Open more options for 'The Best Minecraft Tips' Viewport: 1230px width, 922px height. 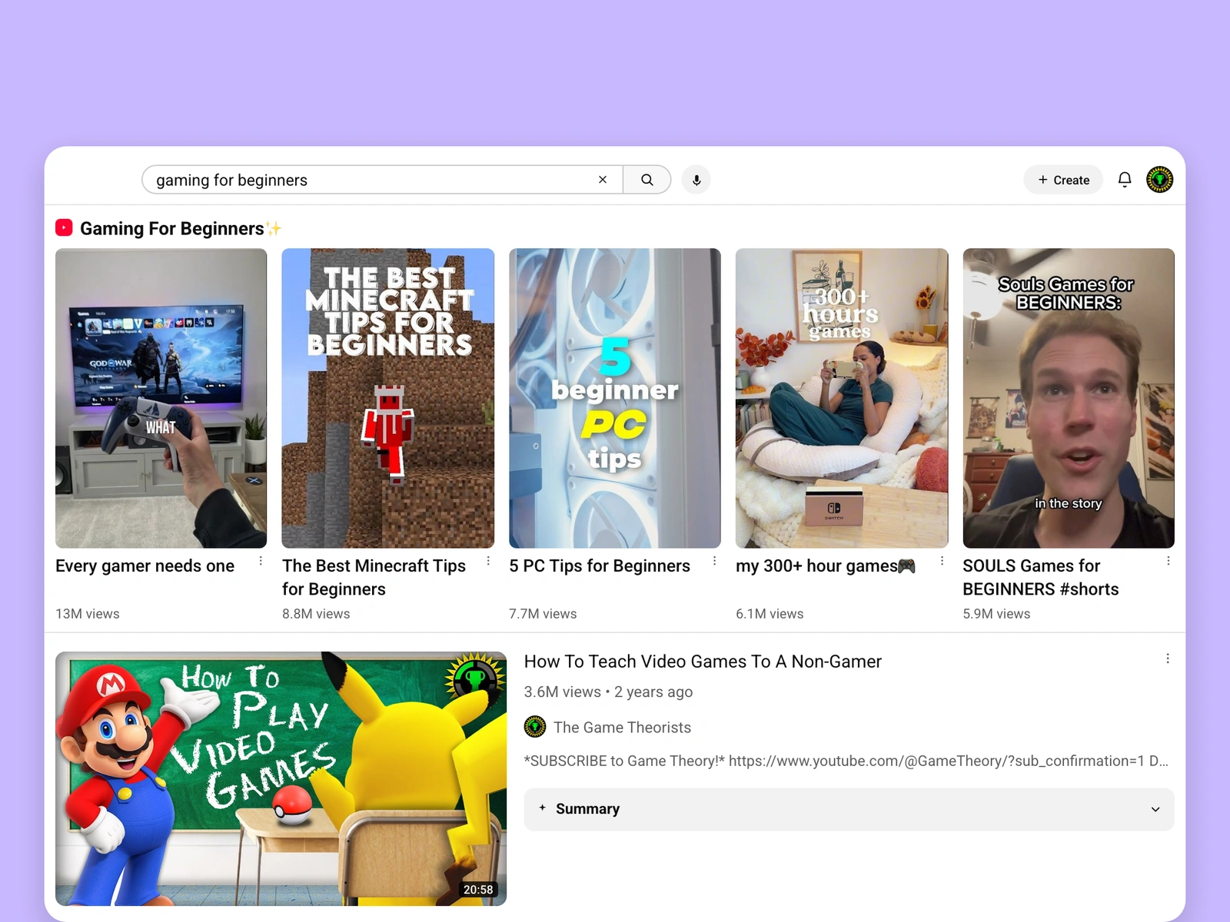pyautogui.click(x=488, y=561)
